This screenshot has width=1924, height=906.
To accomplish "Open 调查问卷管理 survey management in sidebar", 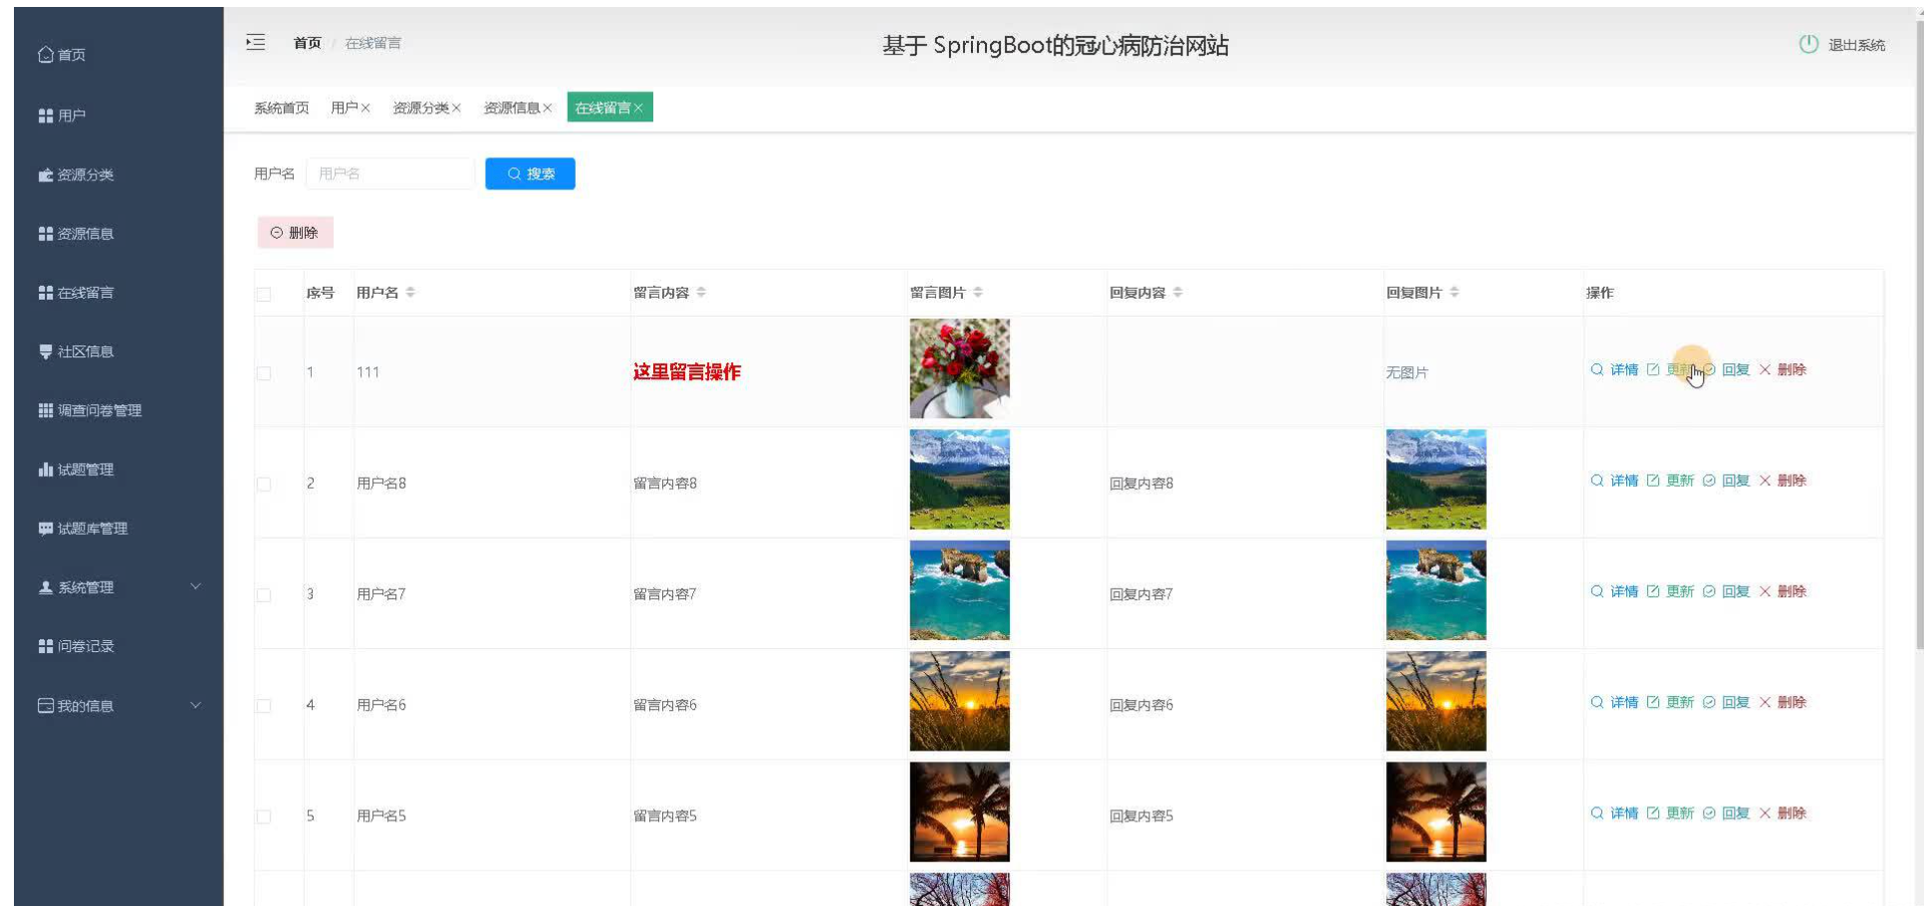I will point(90,410).
